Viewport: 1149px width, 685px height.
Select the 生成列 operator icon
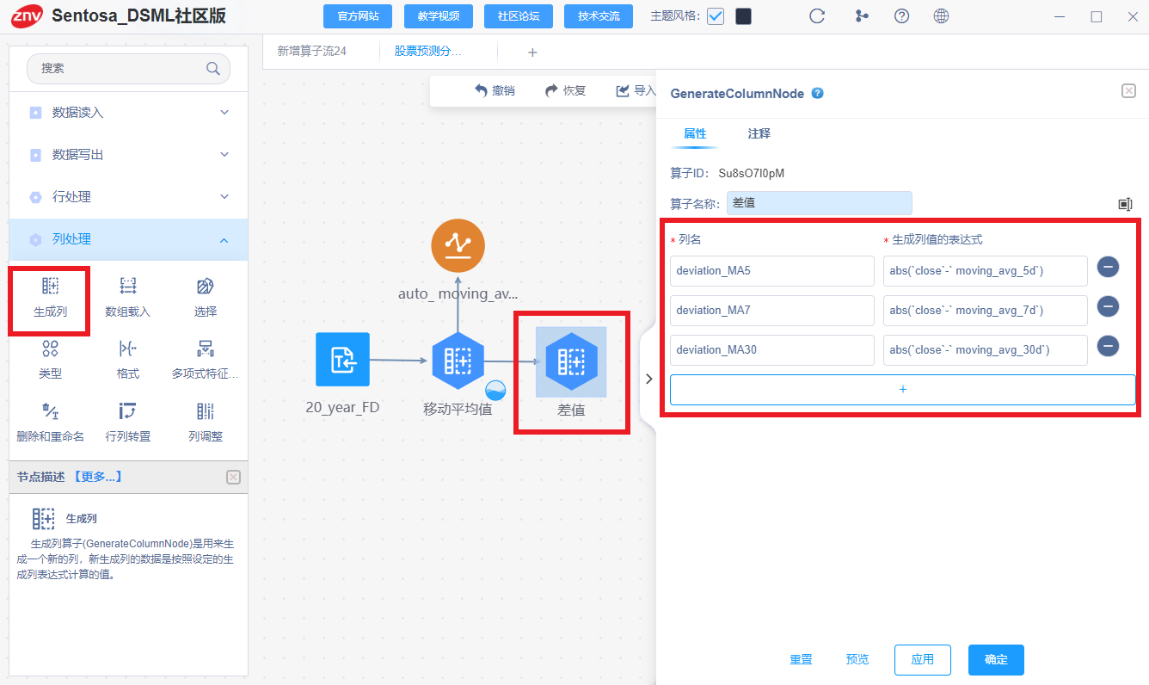click(x=50, y=287)
